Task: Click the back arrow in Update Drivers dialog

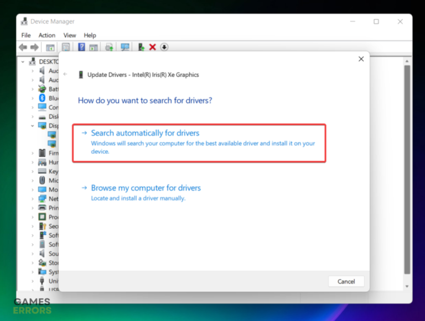Action: click(65, 74)
